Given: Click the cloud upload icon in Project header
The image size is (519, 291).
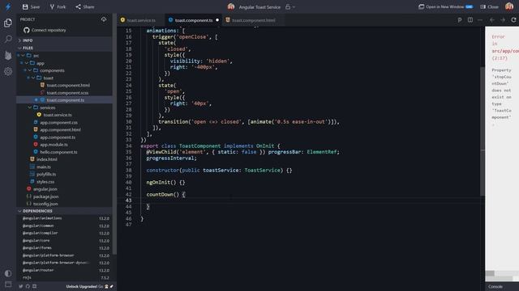Looking at the screenshot, I should (104, 19).
